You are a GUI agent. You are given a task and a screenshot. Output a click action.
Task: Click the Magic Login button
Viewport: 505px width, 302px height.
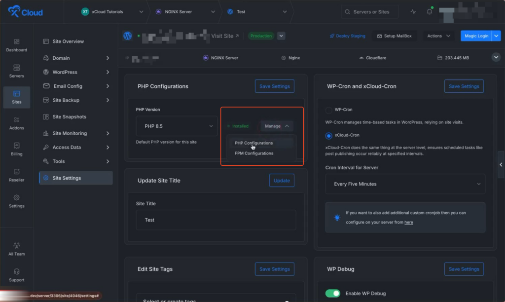475,36
